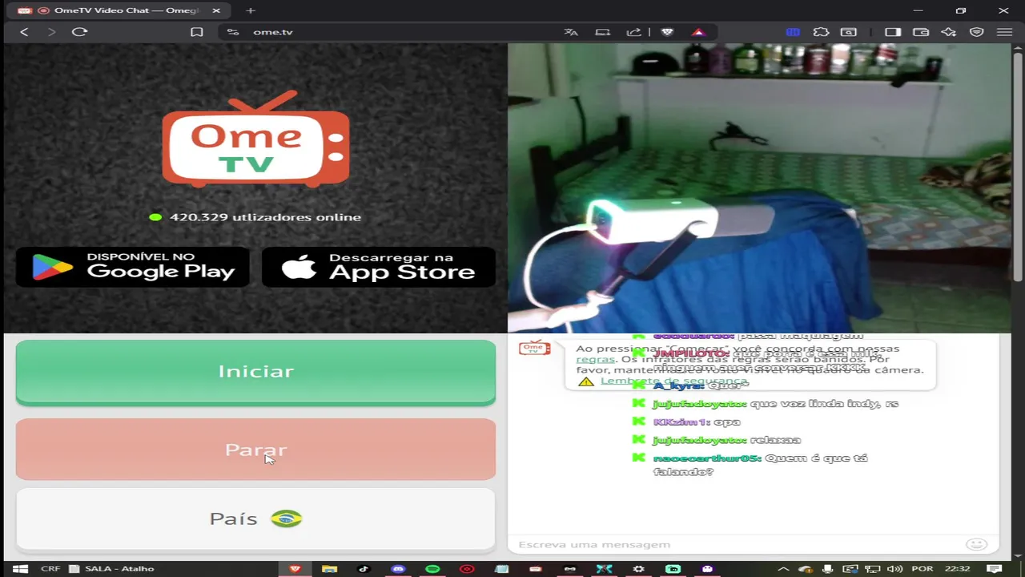This screenshot has height=577, width=1025.
Task: Click the KKzim1 'opa' chat message
Action: tap(697, 422)
